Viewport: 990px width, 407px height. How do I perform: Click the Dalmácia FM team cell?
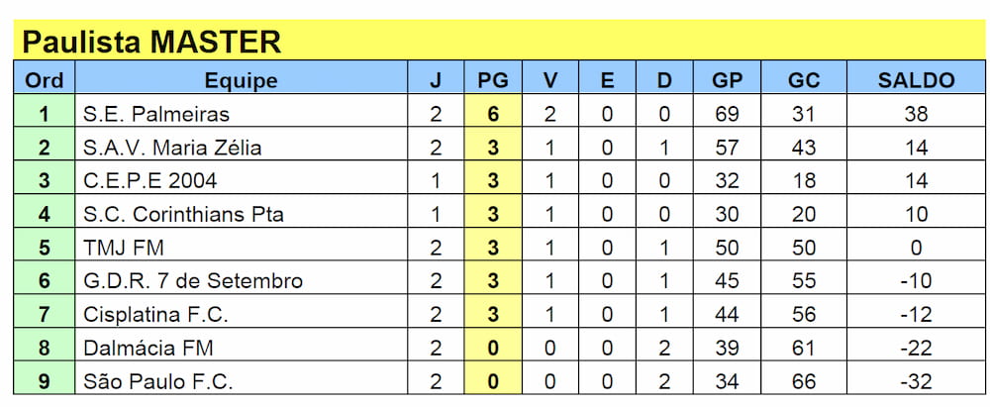(x=148, y=348)
